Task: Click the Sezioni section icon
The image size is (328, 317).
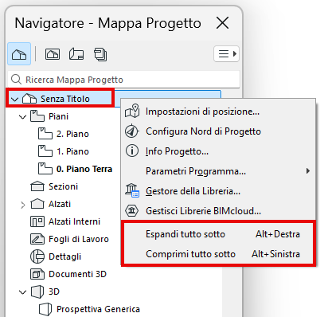Action: [37, 186]
